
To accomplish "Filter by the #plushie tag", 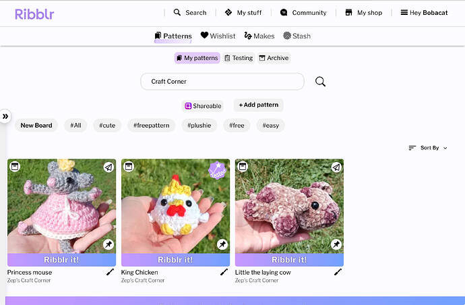I will [x=199, y=126].
